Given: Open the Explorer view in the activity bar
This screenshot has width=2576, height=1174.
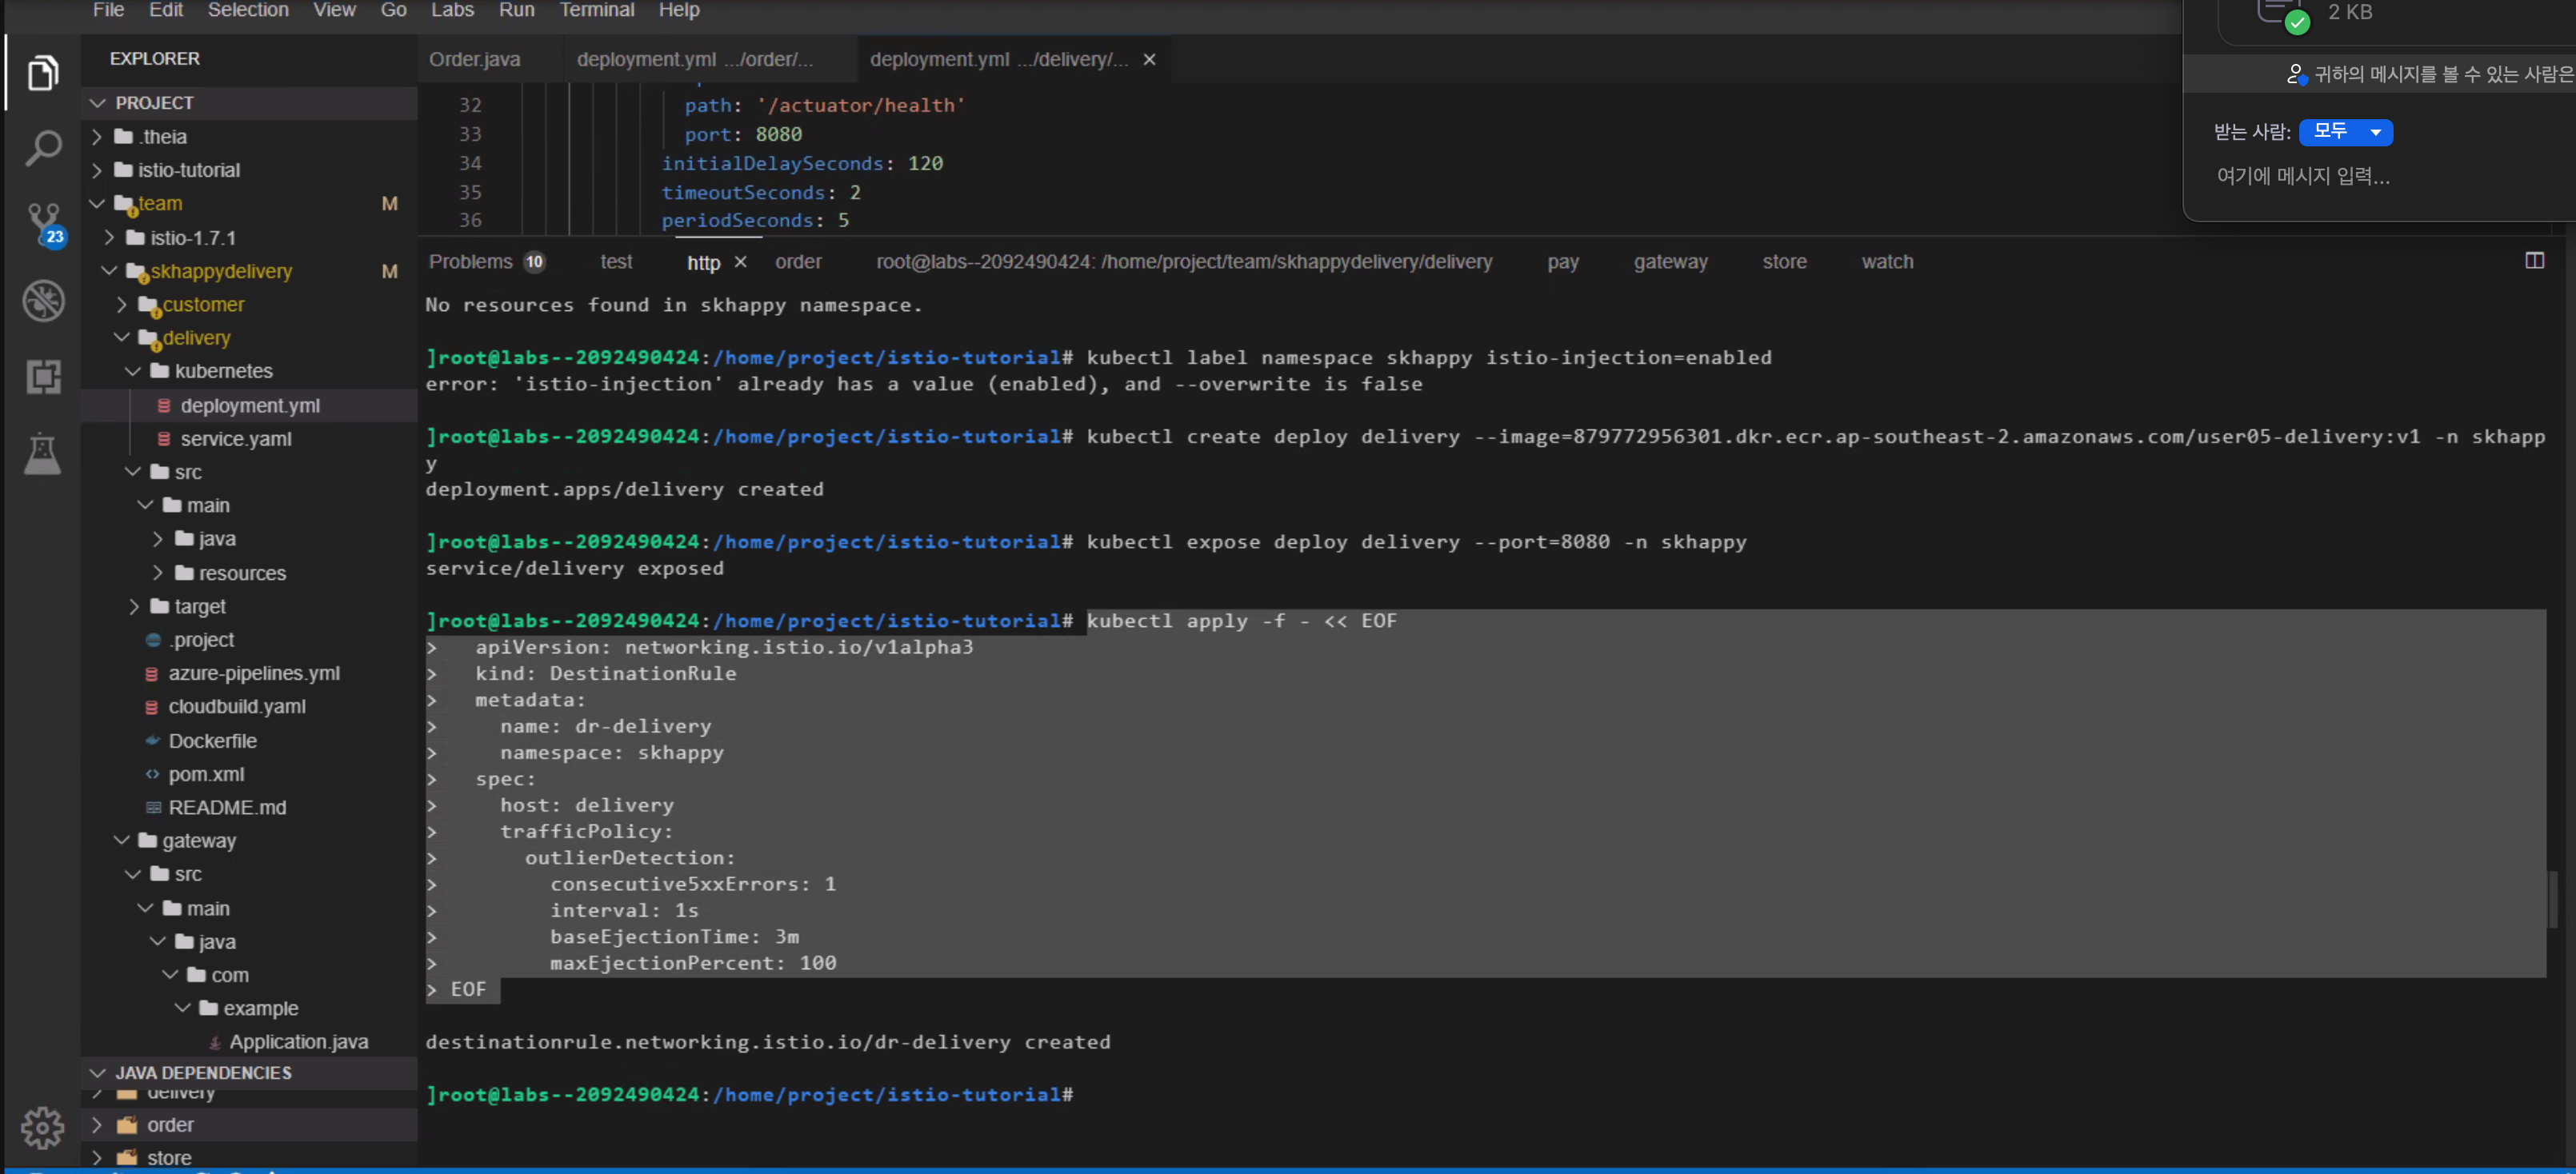Looking at the screenshot, I should coord(43,72).
